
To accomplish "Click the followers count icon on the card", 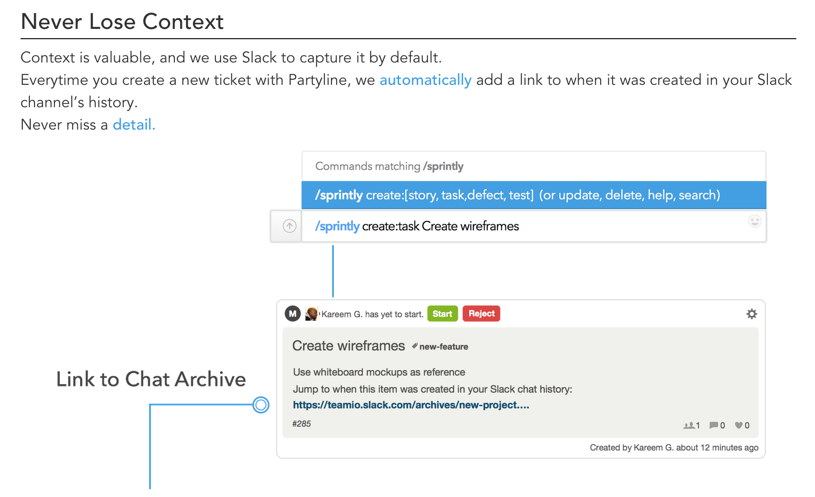I will tap(689, 425).
